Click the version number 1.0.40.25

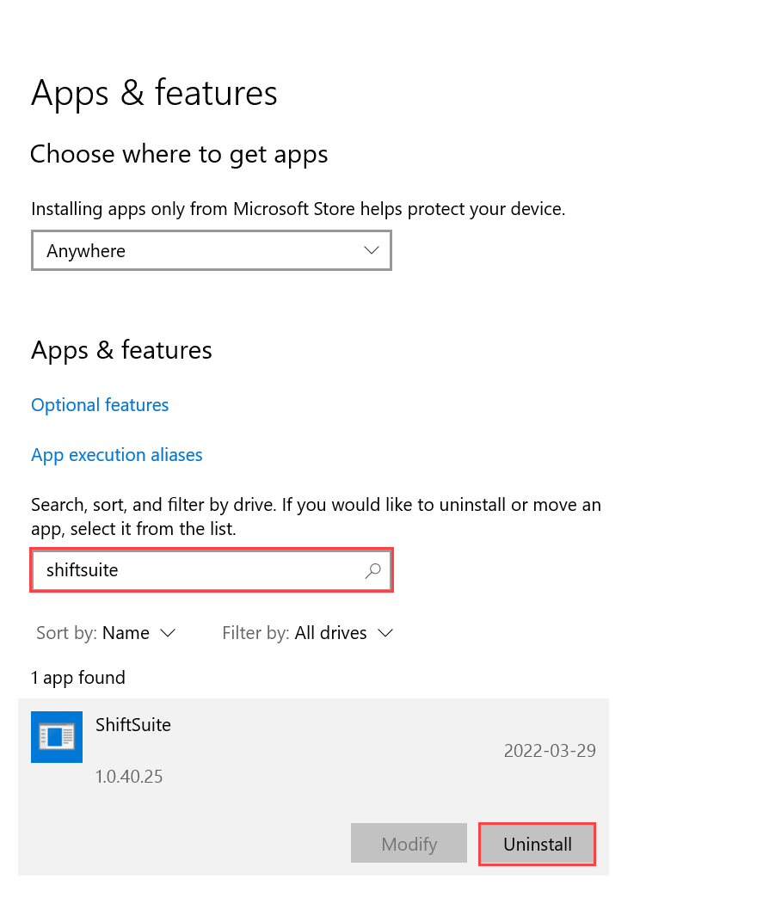(x=129, y=777)
